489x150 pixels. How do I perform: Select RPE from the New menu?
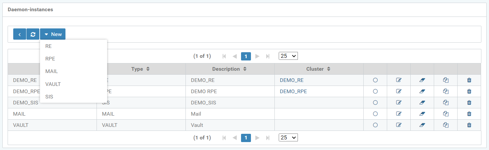coord(50,59)
